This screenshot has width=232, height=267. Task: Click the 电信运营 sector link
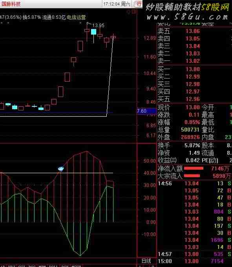tap(76, 17)
